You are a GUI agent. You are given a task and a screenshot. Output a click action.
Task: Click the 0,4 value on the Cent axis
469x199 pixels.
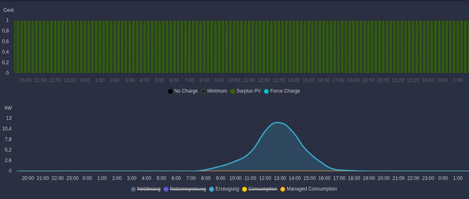(5, 52)
